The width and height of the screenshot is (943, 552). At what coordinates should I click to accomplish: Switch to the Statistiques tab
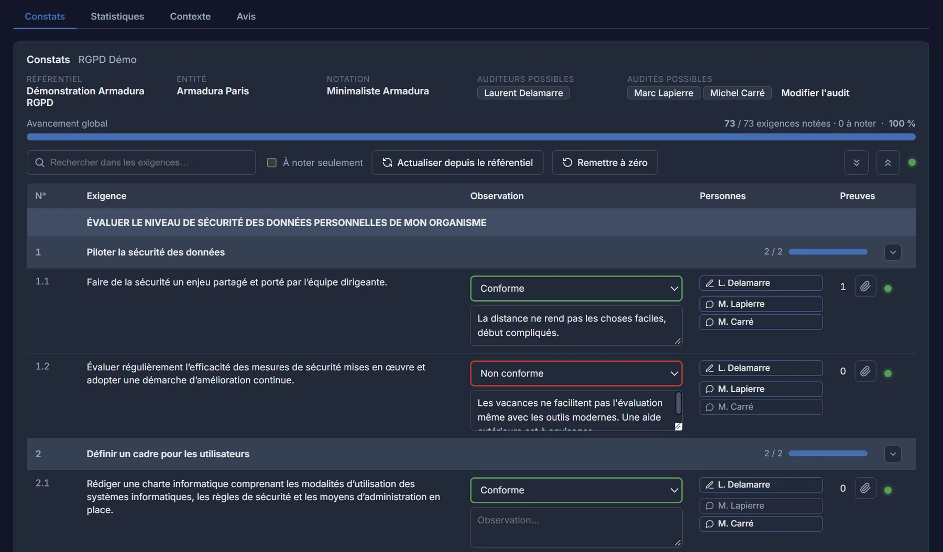pyautogui.click(x=117, y=16)
